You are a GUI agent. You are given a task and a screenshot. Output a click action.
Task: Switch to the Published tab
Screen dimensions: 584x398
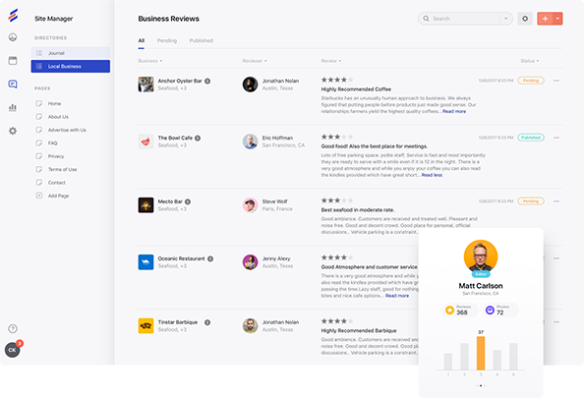[x=202, y=40]
